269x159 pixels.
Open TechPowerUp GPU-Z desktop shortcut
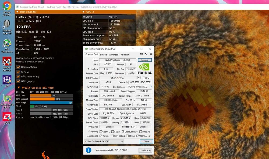pyautogui.click(x=7, y=101)
